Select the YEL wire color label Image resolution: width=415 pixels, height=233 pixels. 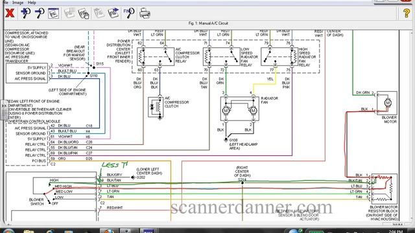tap(270, 79)
